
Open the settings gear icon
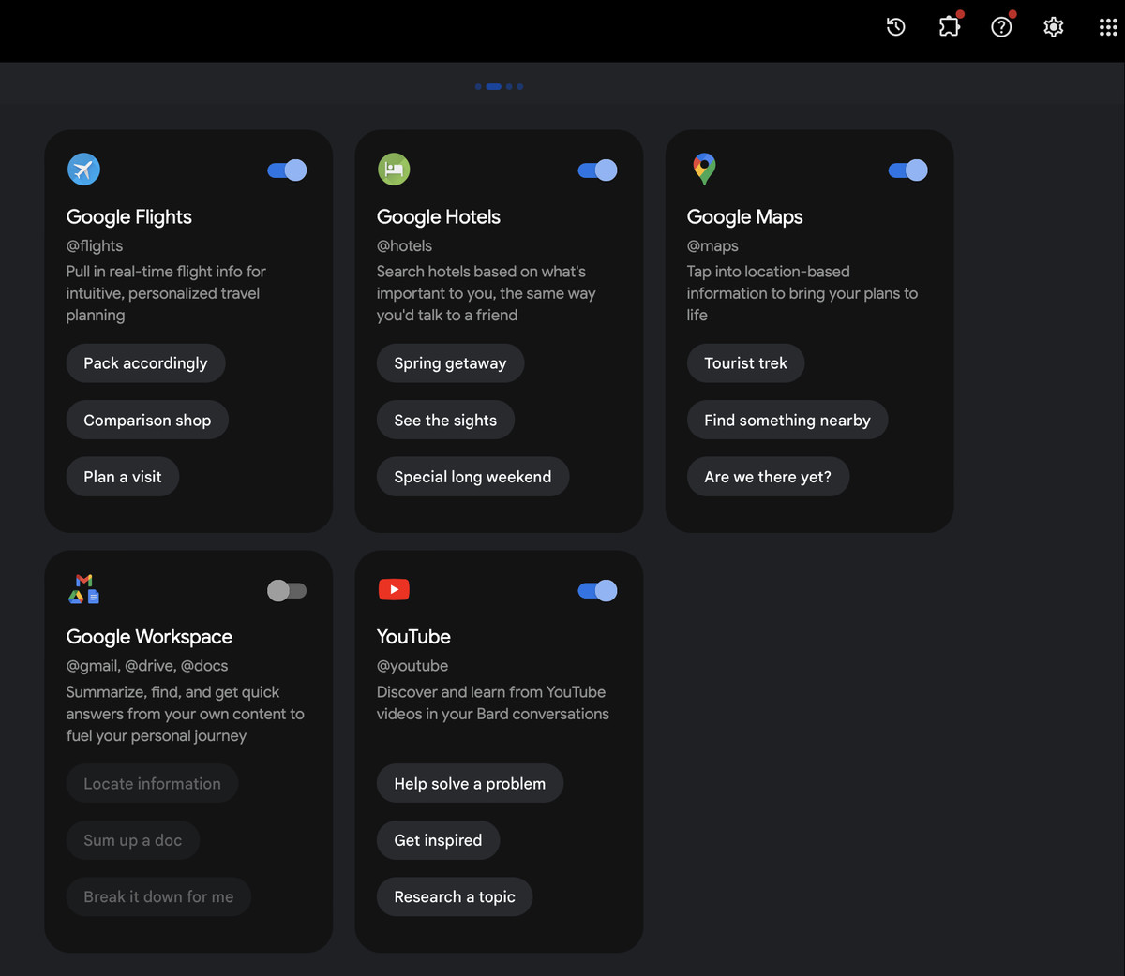tap(1054, 27)
